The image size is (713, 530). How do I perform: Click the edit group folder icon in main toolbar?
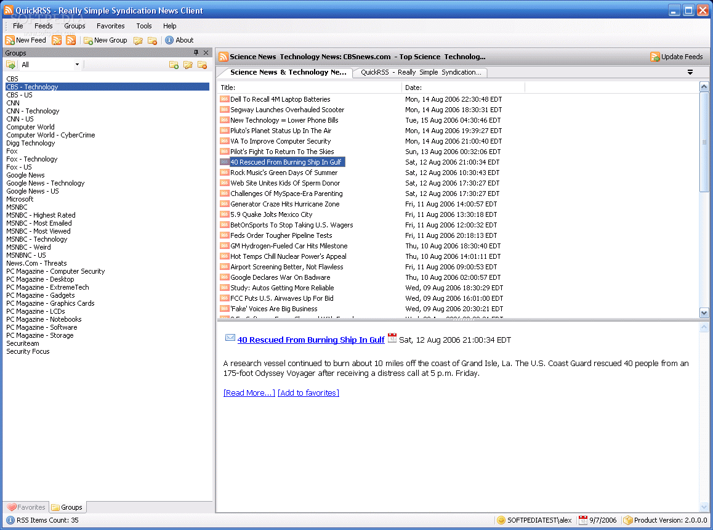tap(139, 41)
